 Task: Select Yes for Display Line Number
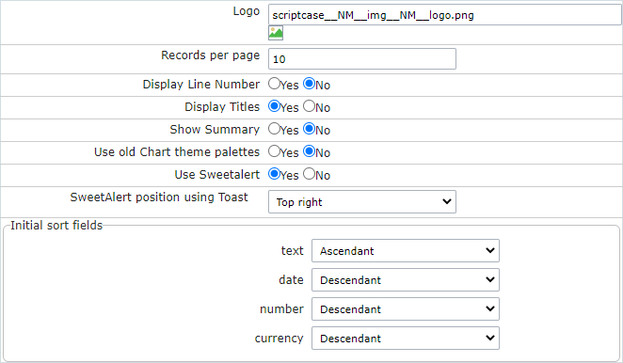click(274, 84)
